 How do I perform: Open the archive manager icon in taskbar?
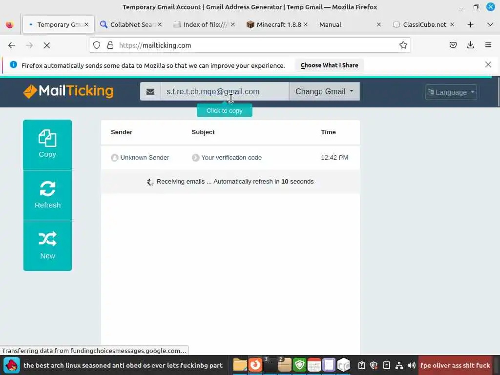pos(285,365)
